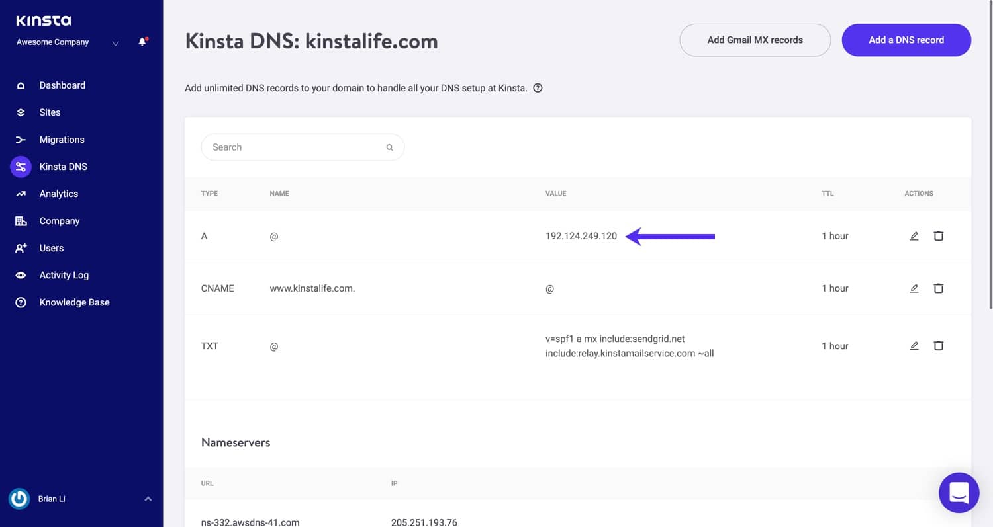Click the Knowledge Base question icon
Image resolution: width=993 pixels, height=527 pixels.
(x=21, y=302)
